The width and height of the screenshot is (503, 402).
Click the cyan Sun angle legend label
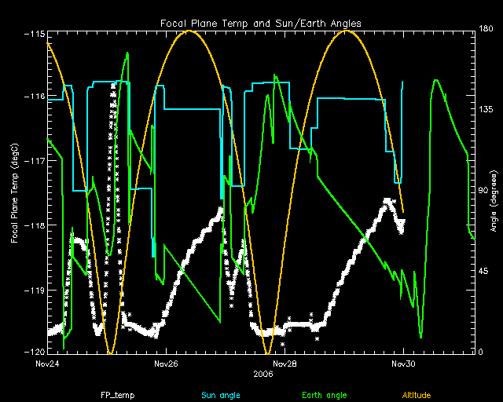tap(220, 395)
